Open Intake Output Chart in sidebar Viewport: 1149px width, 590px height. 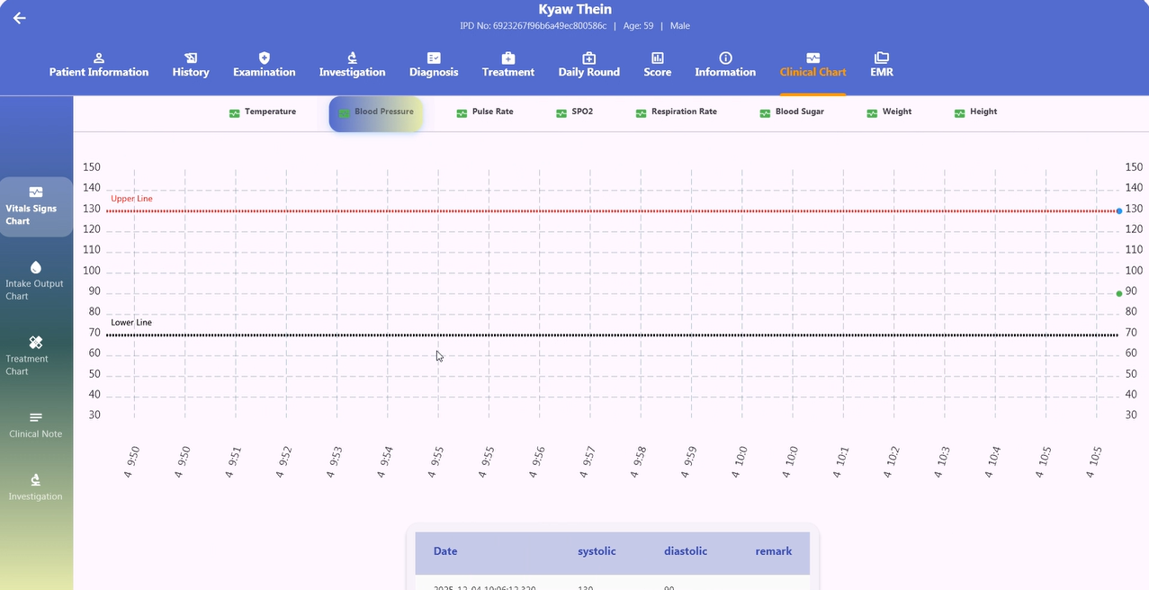tap(35, 282)
